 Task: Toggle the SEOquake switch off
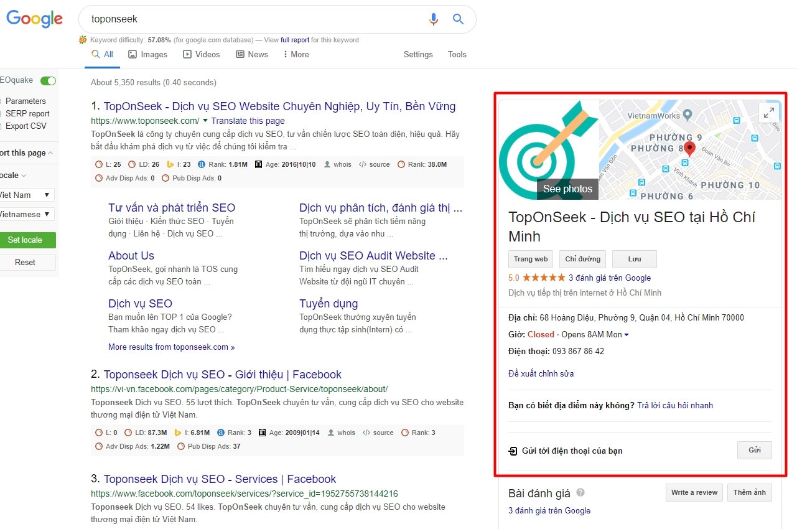coord(48,81)
